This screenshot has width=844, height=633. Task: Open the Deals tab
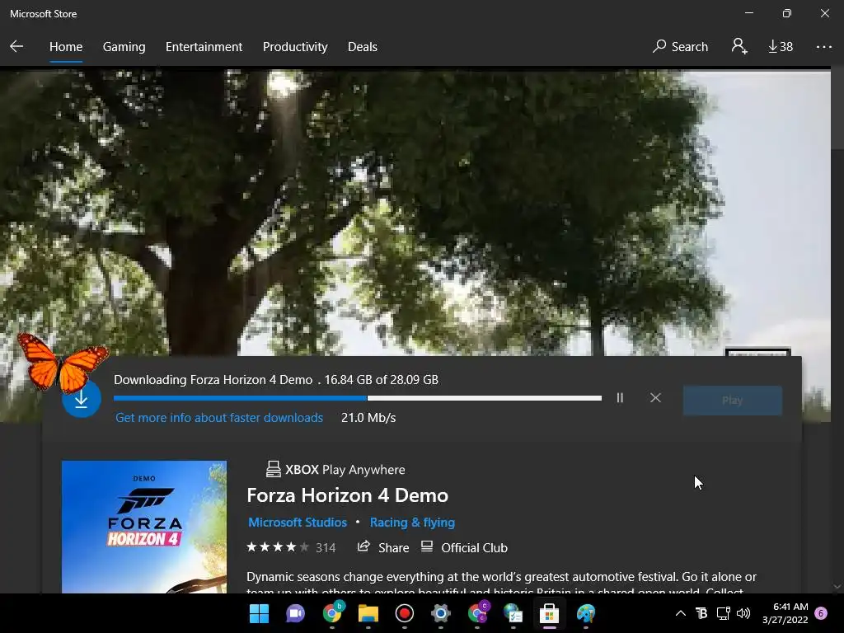click(363, 47)
